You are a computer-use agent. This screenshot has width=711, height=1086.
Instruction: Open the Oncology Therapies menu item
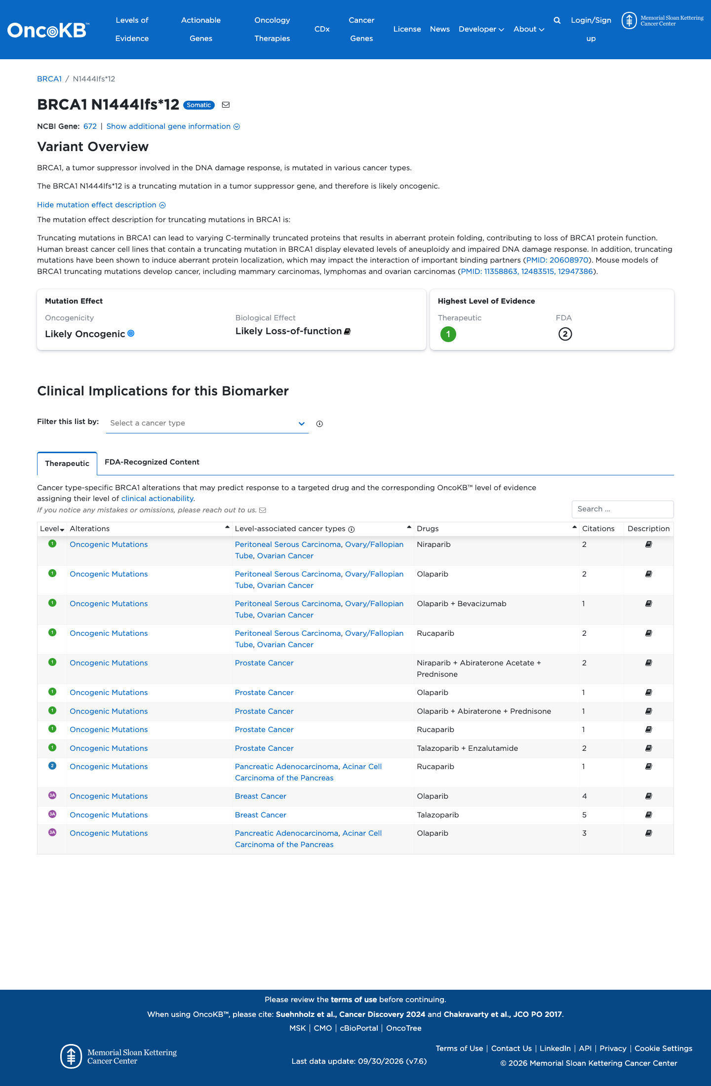(272, 29)
